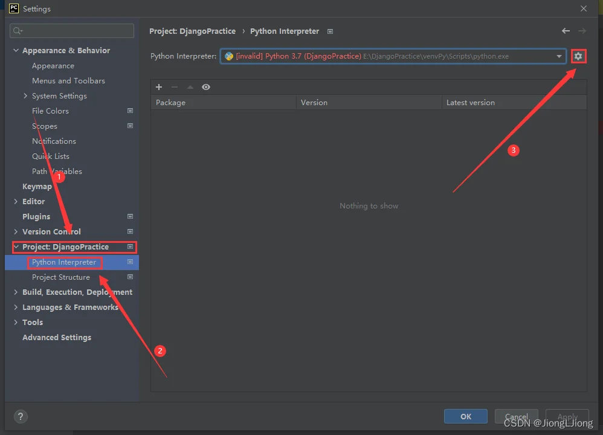Expand the Editor section

click(16, 201)
